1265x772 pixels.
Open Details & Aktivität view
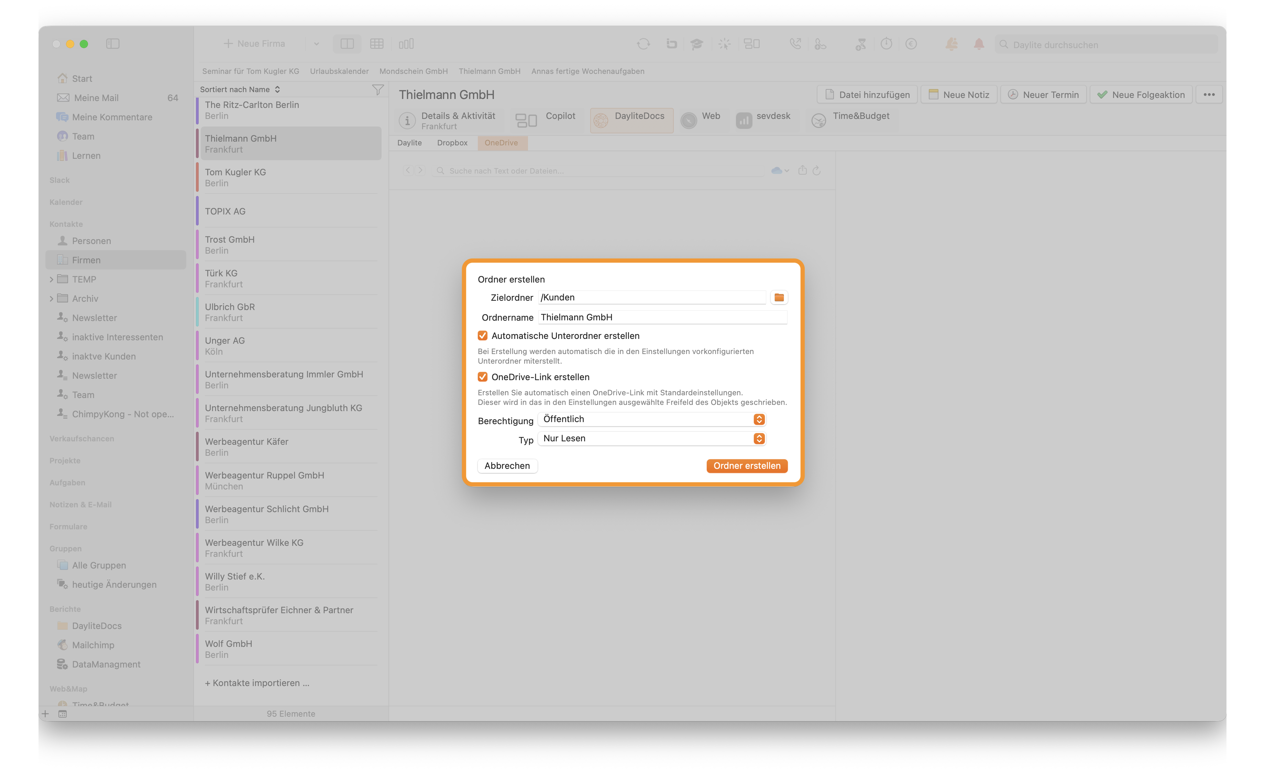448,120
